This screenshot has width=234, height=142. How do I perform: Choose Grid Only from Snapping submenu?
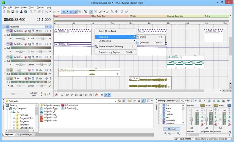pos(144,42)
